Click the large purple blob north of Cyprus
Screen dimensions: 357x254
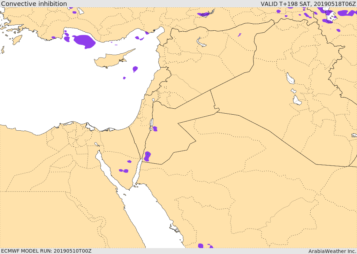point(84,42)
